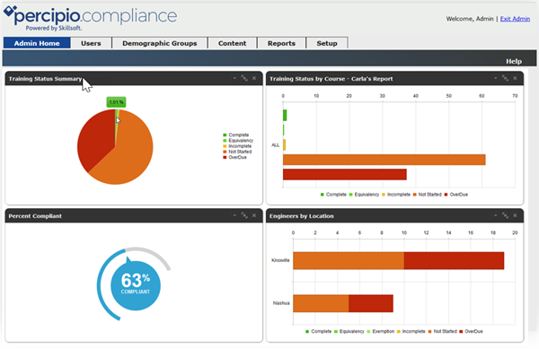Screen dimensions: 539x349
Task: Open the Setup tab
Action: pos(327,43)
